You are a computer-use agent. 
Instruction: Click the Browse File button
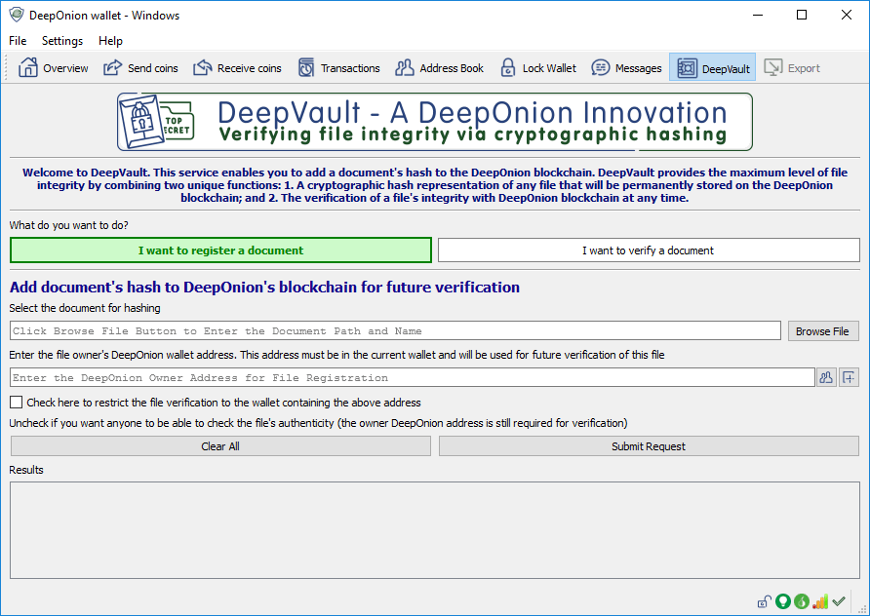coord(823,331)
